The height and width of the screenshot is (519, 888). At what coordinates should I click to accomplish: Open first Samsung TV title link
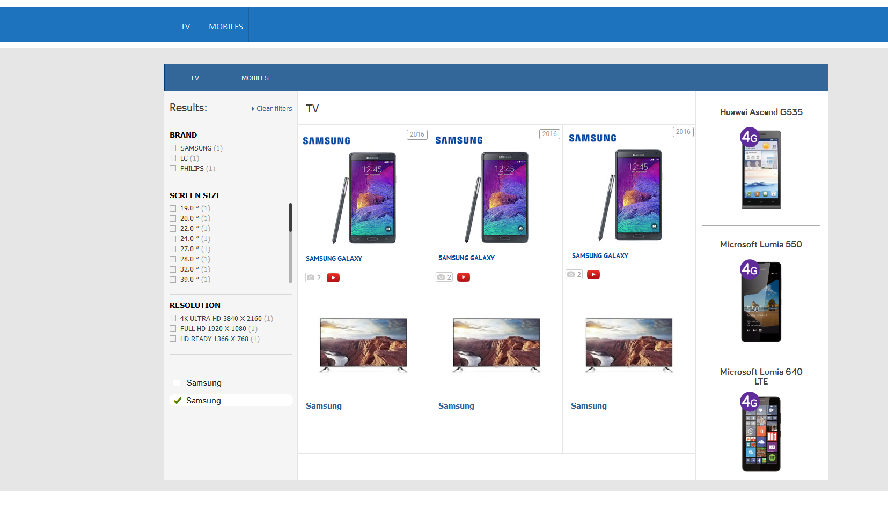pyautogui.click(x=324, y=406)
